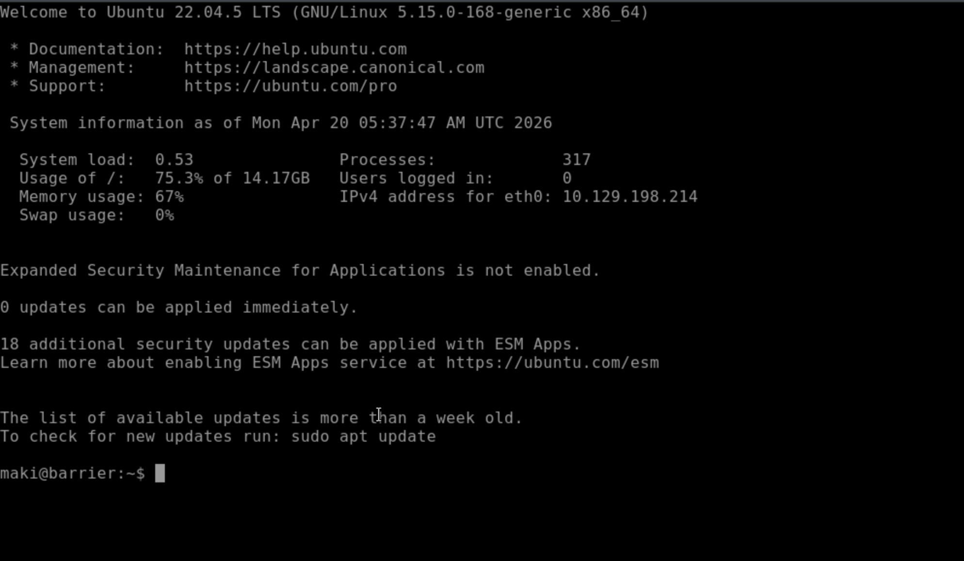The width and height of the screenshot is (964, 561).
Task: Click the '0 updates can be applied' line
Action: pos(178,307)
